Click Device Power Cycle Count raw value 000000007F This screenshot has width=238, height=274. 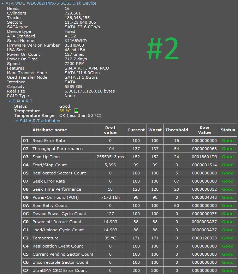[204, 214]
